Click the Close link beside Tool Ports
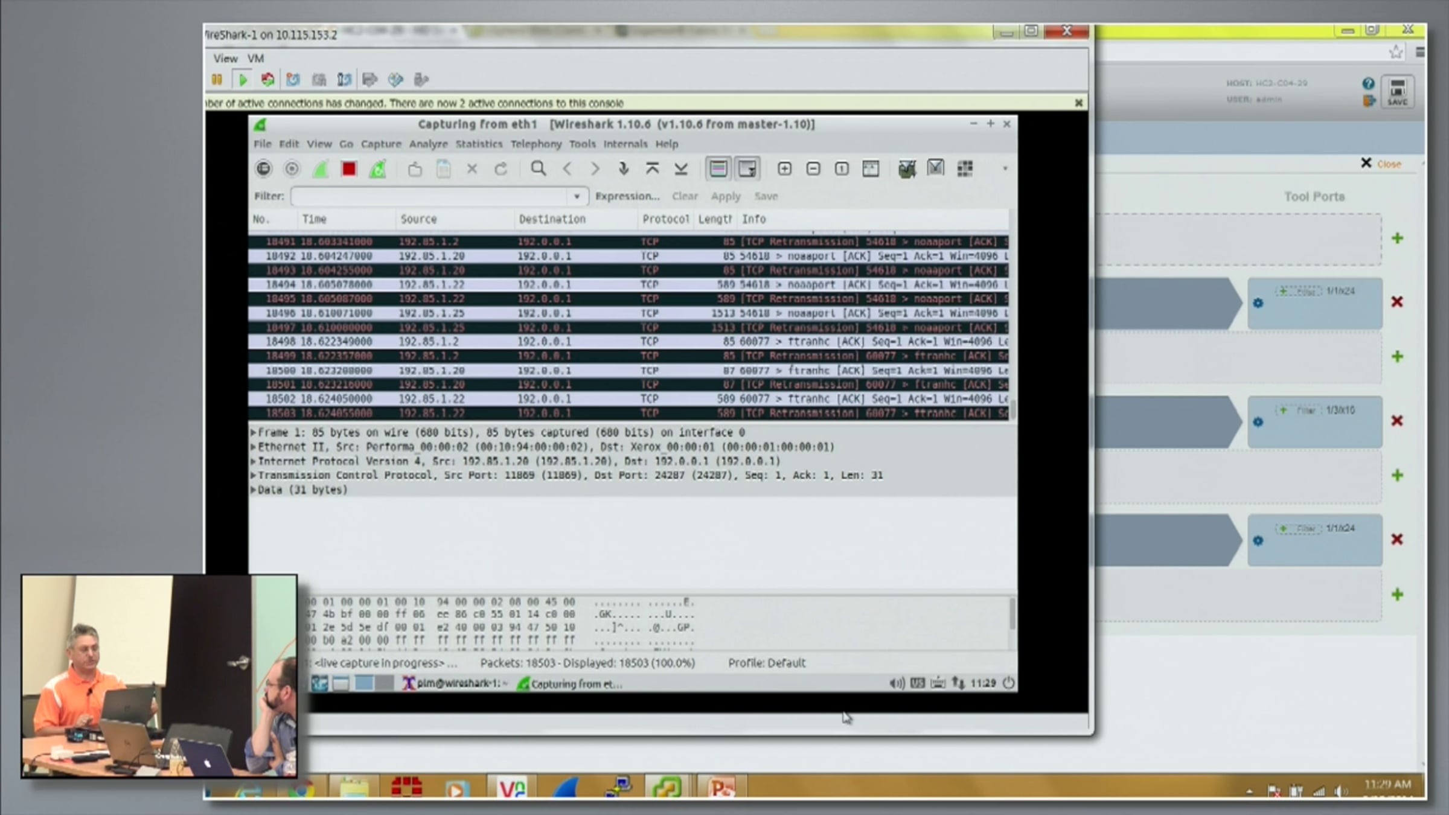This screenshot has height=815, width=1449. (x=1388, y=164)
